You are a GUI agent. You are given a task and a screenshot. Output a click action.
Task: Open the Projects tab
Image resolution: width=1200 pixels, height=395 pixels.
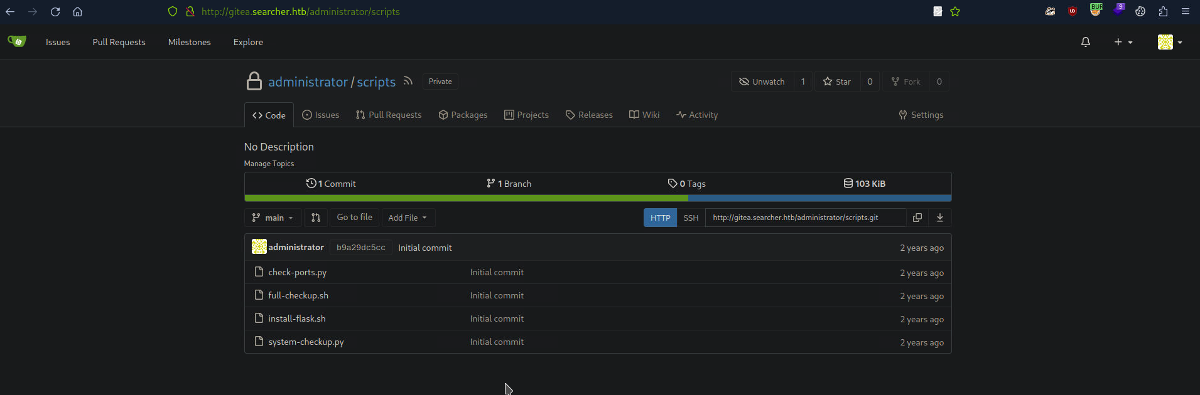pyautogui.click(x=526, y=115)
